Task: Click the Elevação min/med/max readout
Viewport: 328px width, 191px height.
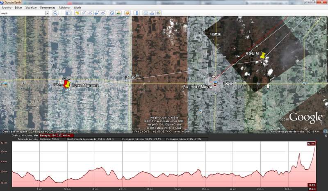Action: pos(56,136)
